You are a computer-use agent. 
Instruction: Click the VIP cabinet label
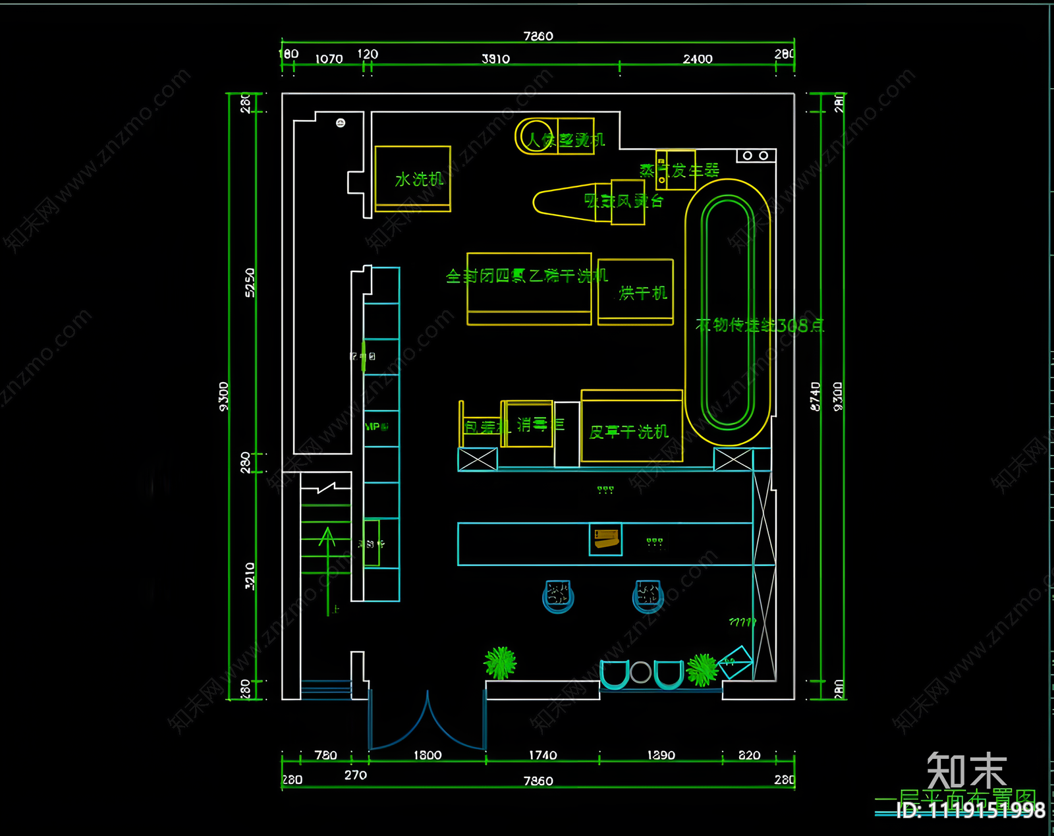[376, 427]
